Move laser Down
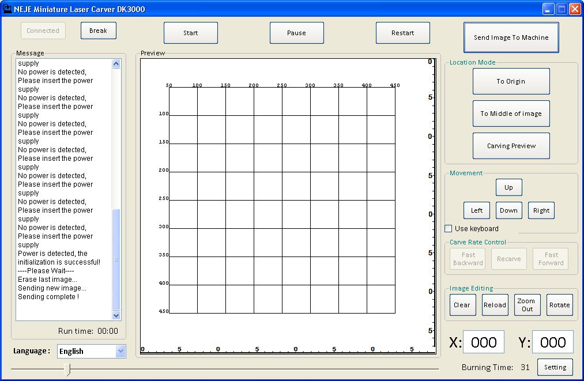584x381 pixels. (508, 210)
